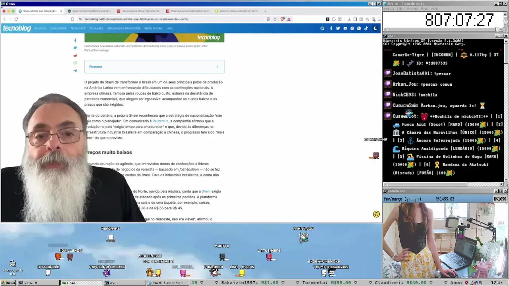Switch to 'Shein anuncia investimentos' tab
The image size is (509, 286).
coord(187,11)
